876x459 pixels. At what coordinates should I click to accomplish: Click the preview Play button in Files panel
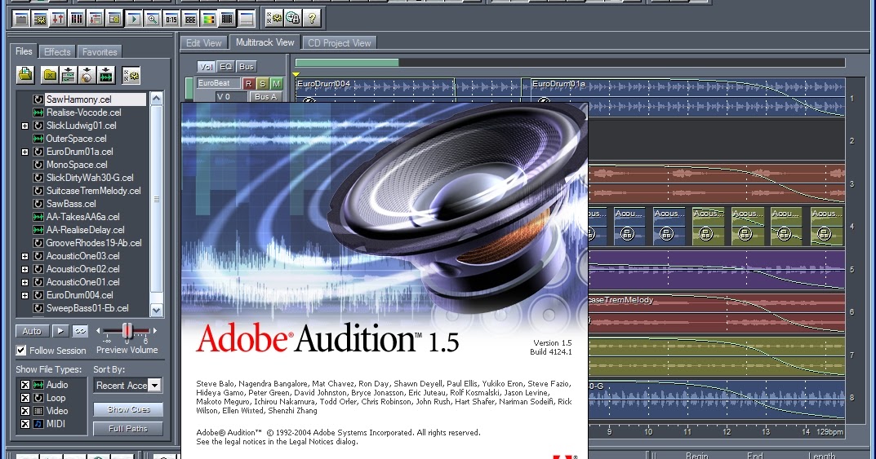coord(60,331)
